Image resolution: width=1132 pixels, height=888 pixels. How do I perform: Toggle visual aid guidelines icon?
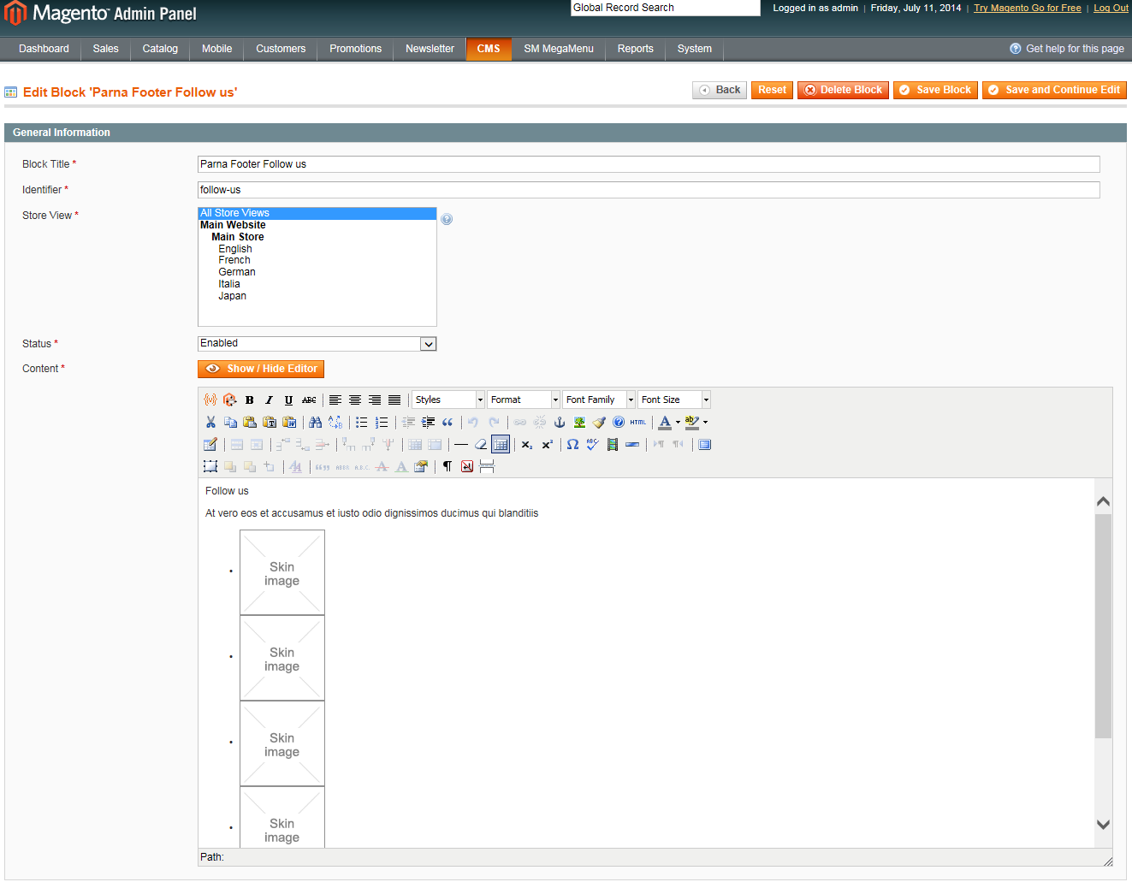(501, 444)
